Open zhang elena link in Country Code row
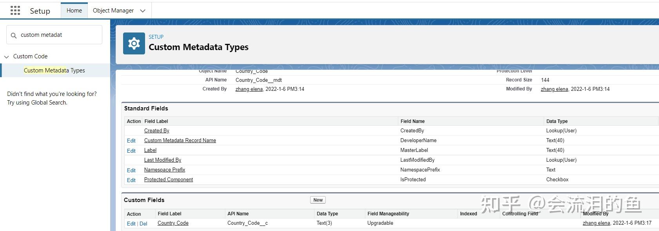 tap(596, 223)
